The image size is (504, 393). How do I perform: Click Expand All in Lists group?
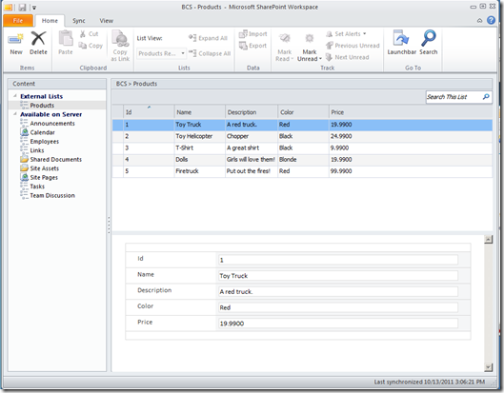pyautogui.click(x=208, y=38)
